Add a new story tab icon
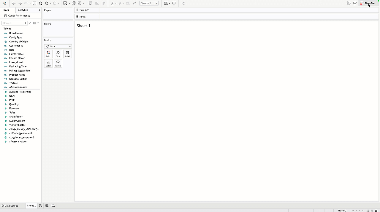The image size is (380, 212). [x=53, y=205]
